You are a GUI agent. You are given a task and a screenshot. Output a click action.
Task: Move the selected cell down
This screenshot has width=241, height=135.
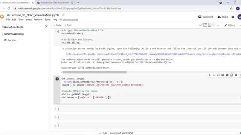(x=214, y=75)
